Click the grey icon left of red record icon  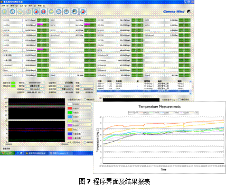coord(29,12)
